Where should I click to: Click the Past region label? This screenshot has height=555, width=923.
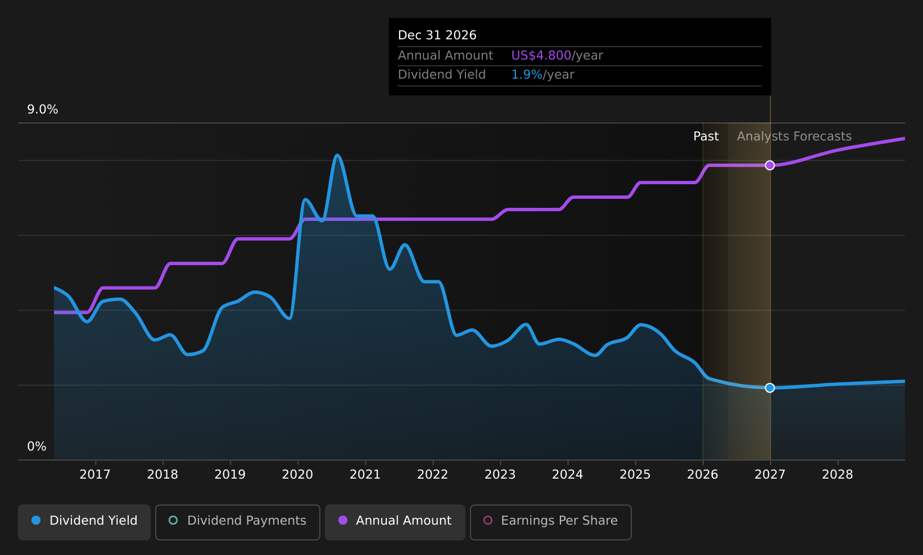pyautogui.click(x=706, y=137)
